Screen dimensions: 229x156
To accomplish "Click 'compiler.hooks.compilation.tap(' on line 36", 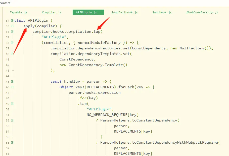I will click(x=67, y=32).
